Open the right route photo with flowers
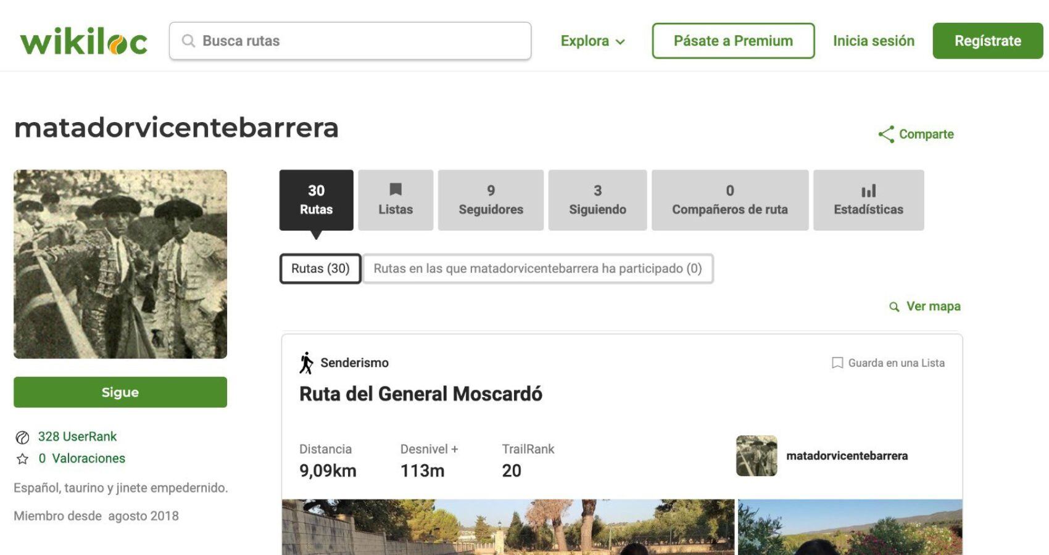Screen dimensions: 1049x555 850,527
